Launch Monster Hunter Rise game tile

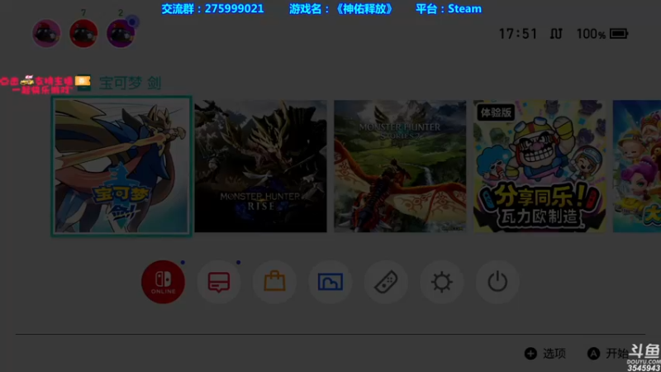coord(260,166)
